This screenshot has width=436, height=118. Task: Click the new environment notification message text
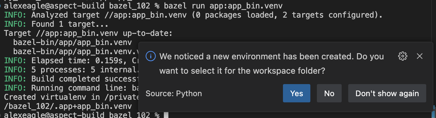pyautogui.click(x=272, y=63)
